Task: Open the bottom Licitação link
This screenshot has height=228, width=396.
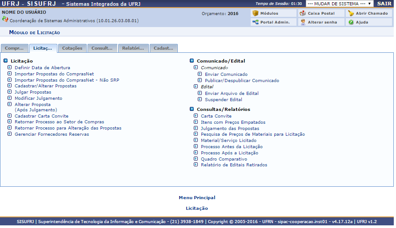Action: pos(197,208)
